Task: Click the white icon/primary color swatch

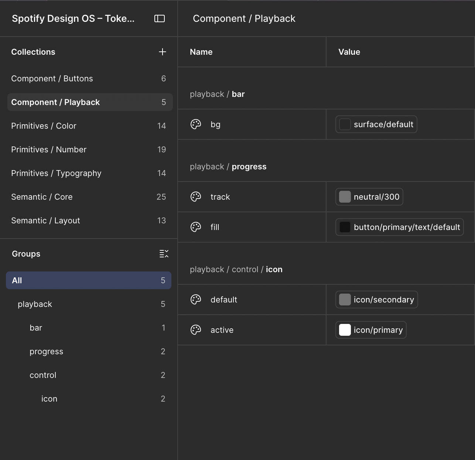Action: 345,330
